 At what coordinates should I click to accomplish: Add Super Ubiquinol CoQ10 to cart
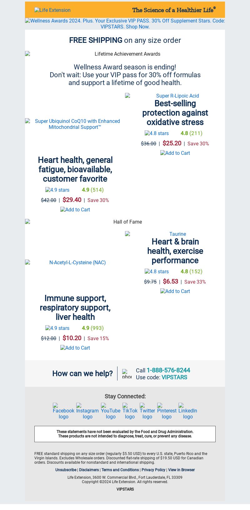pos(75,210)
